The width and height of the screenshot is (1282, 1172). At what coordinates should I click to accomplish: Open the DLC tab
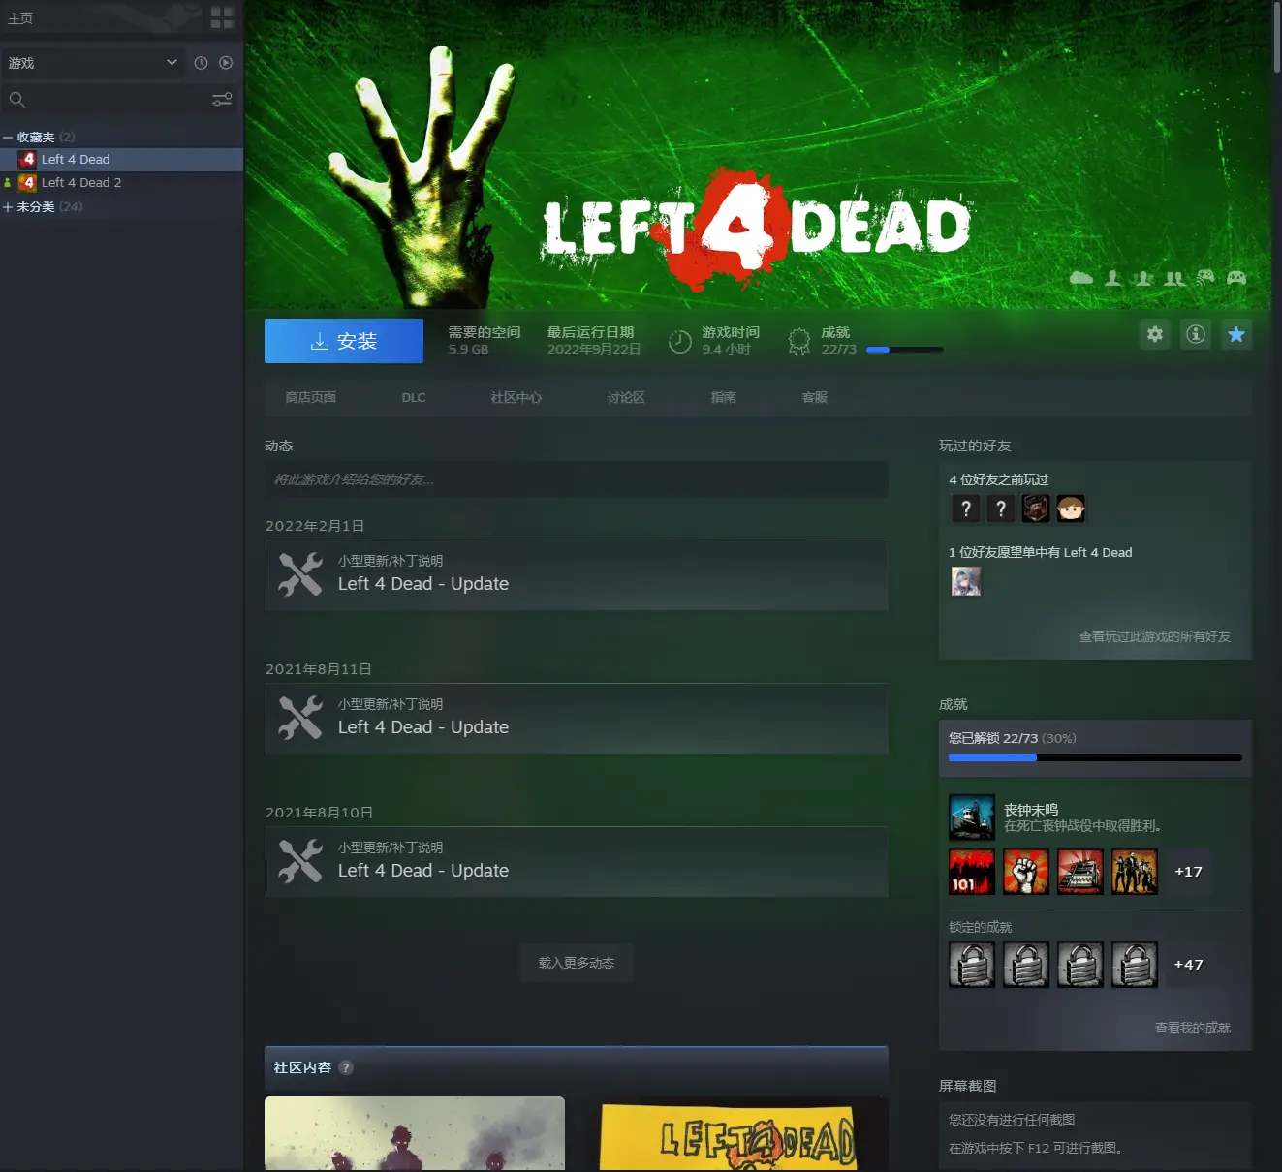pos(414,397)
